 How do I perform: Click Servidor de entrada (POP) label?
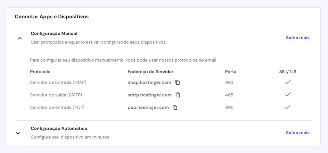coord(57,107)
